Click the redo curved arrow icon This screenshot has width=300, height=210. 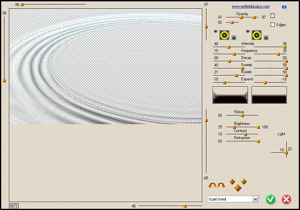(221, 185)
